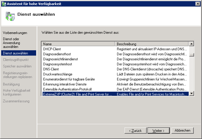
Task: Click the description 'Lädt Dateien zum späteren Drucken'
Action: [152, 74]
